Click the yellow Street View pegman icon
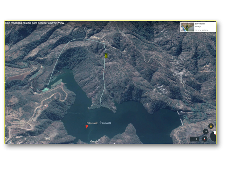225x169 pixels. [211, 126]
